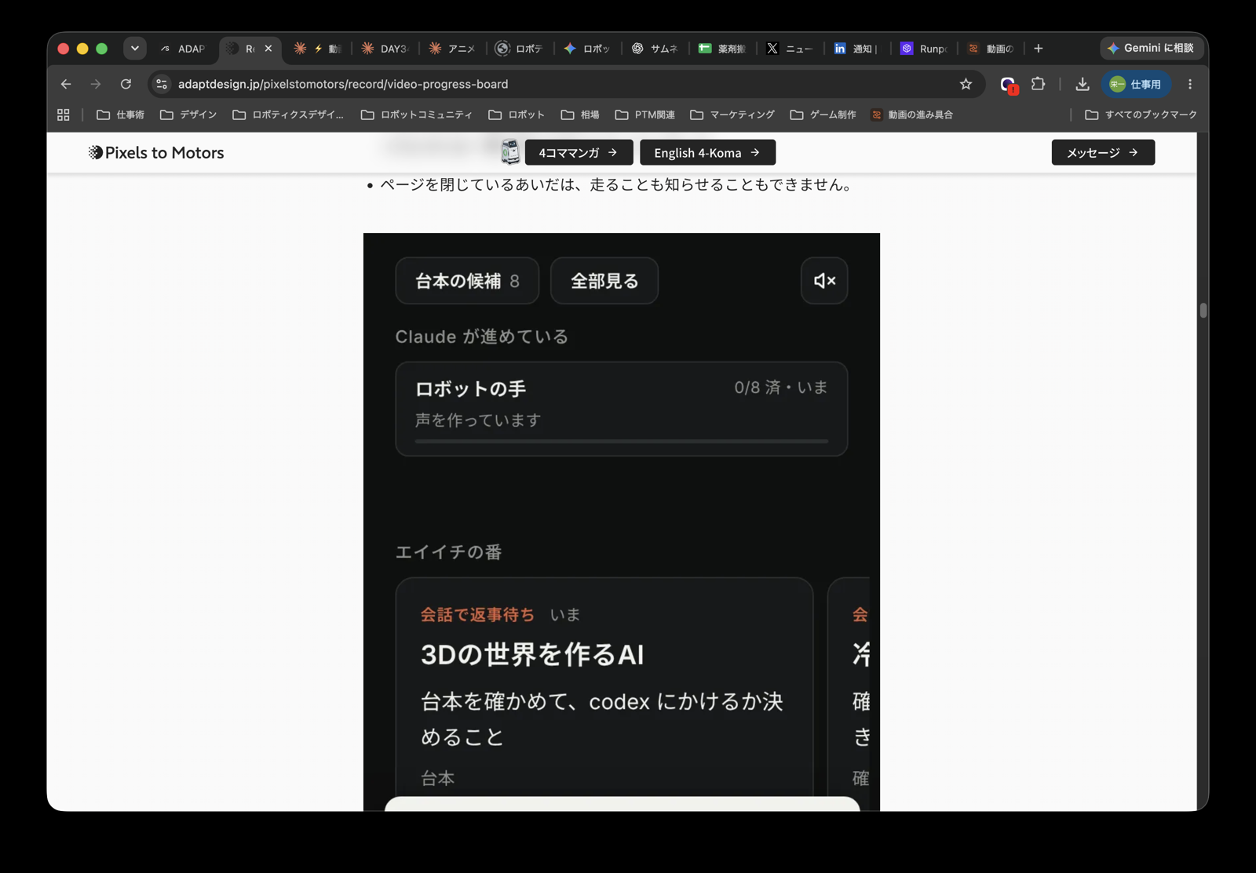This screenshot has width=1256, height=873.
Task: Switch to the LinkedIn 通知 tab
Action: pyautogui.click(x=857, y=49)
